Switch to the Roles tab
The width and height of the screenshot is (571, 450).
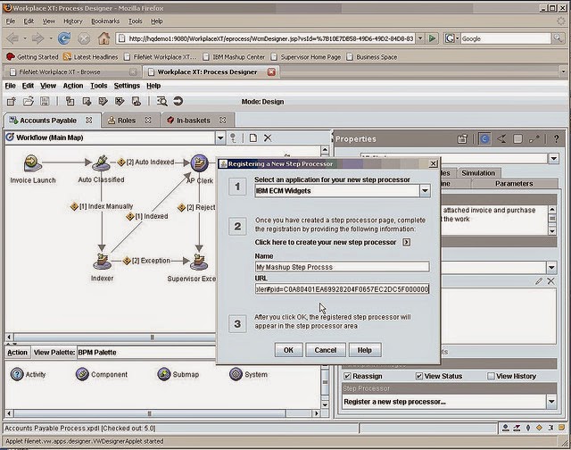[x=127, y=121]
